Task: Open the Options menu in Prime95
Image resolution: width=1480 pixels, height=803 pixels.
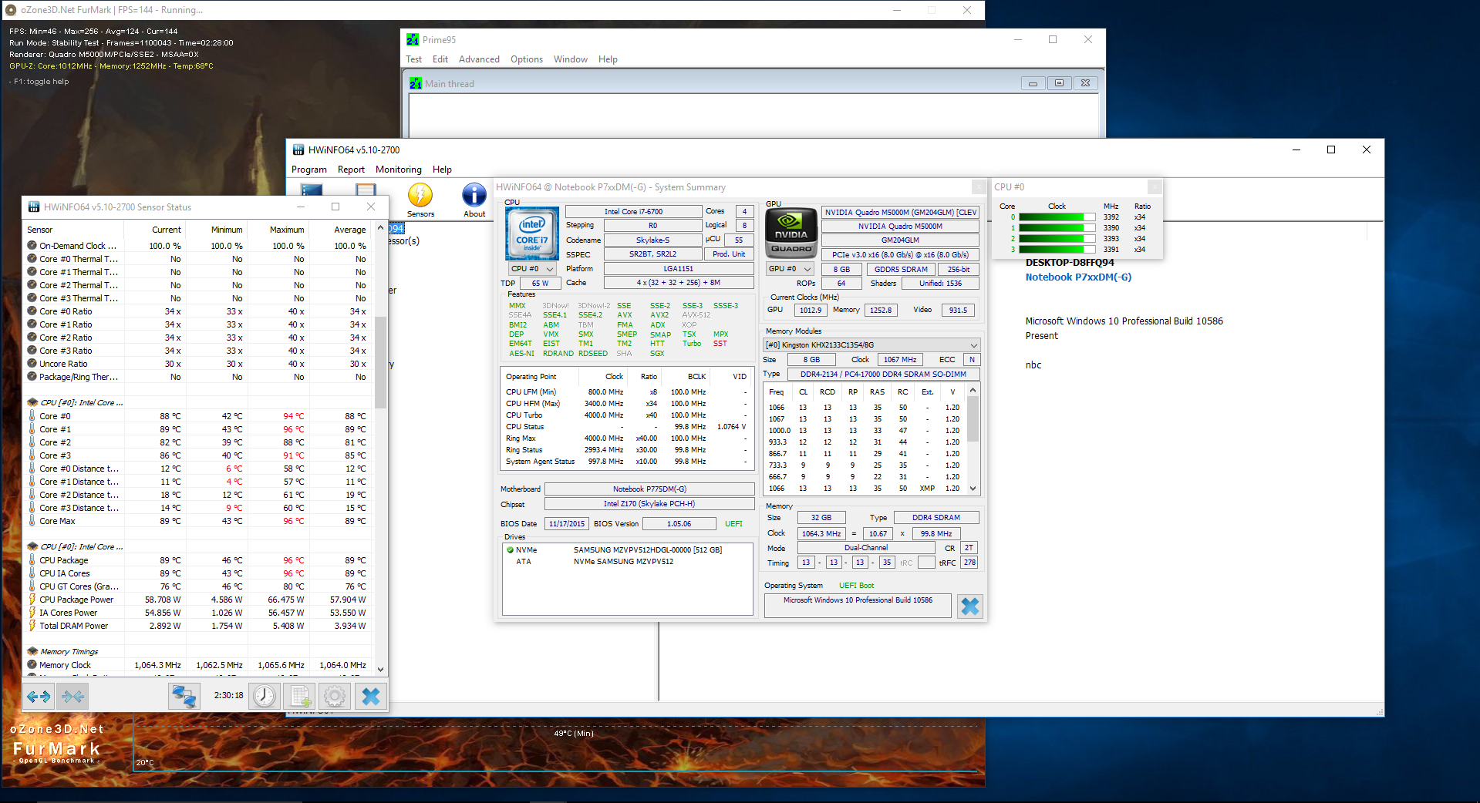Action: click(x=527, y=59)
